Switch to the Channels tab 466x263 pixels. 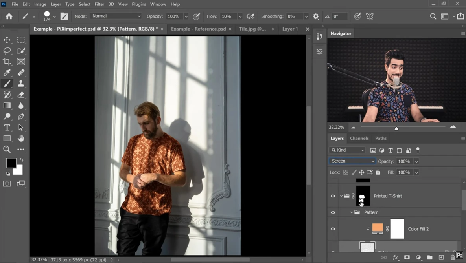[x=359, y=138]
